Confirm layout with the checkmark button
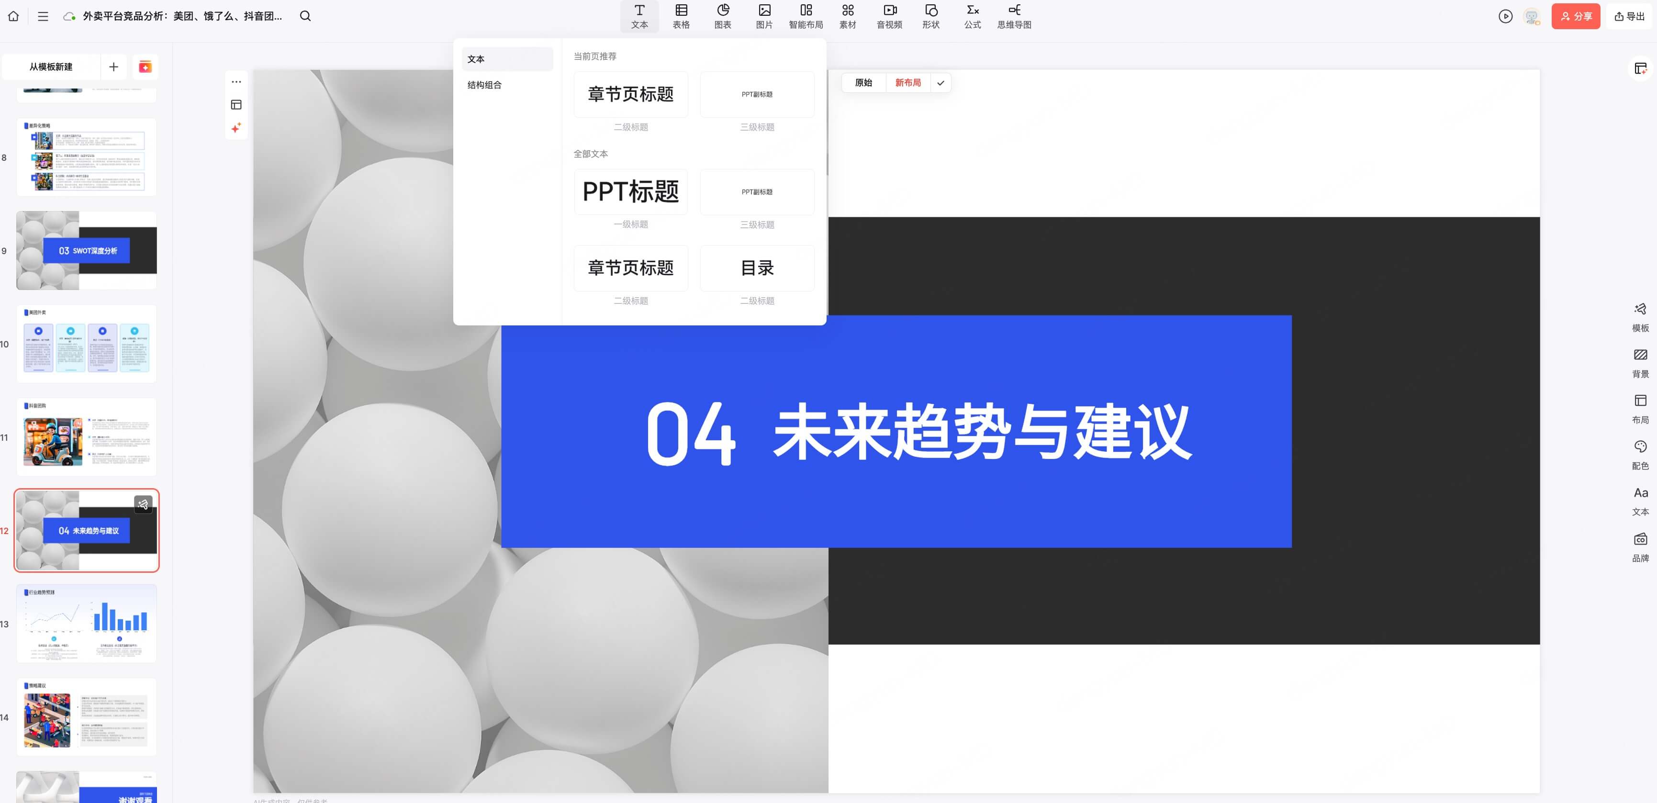Image resolution: width=1657 pixels, height=803 pixels. coord(940,82)
